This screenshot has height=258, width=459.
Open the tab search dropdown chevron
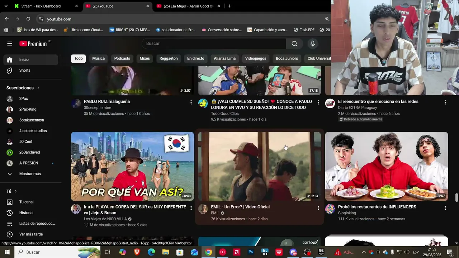[6, 6]
